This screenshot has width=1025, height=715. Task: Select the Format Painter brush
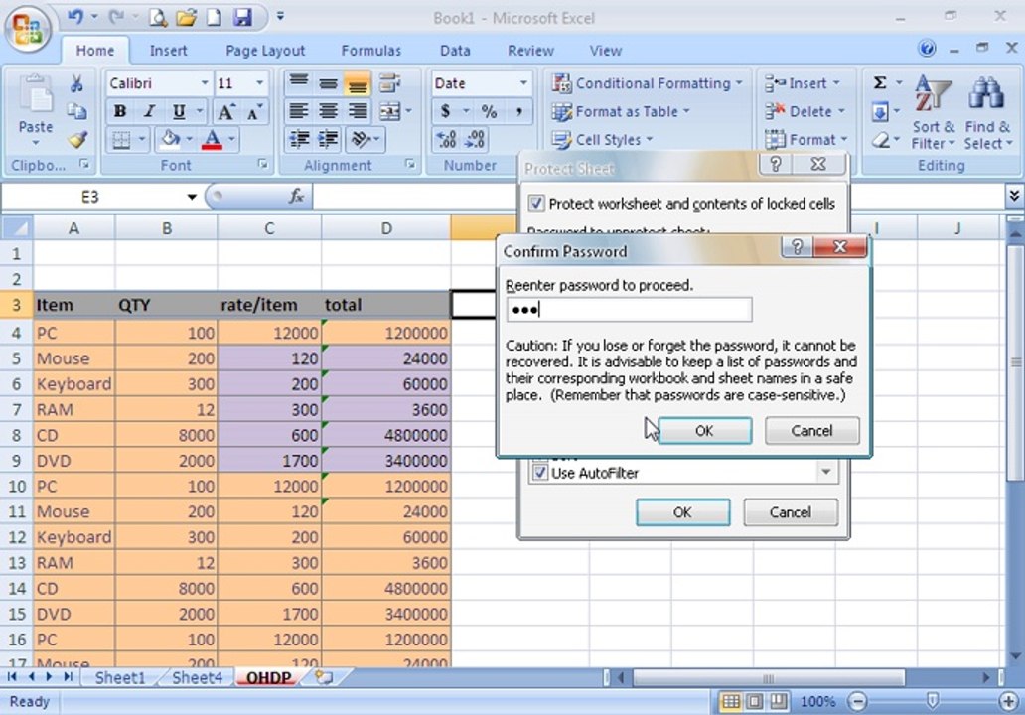point(77,139)
